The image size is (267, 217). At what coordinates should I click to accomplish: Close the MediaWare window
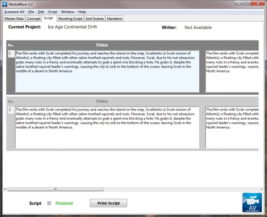point(258,3)
